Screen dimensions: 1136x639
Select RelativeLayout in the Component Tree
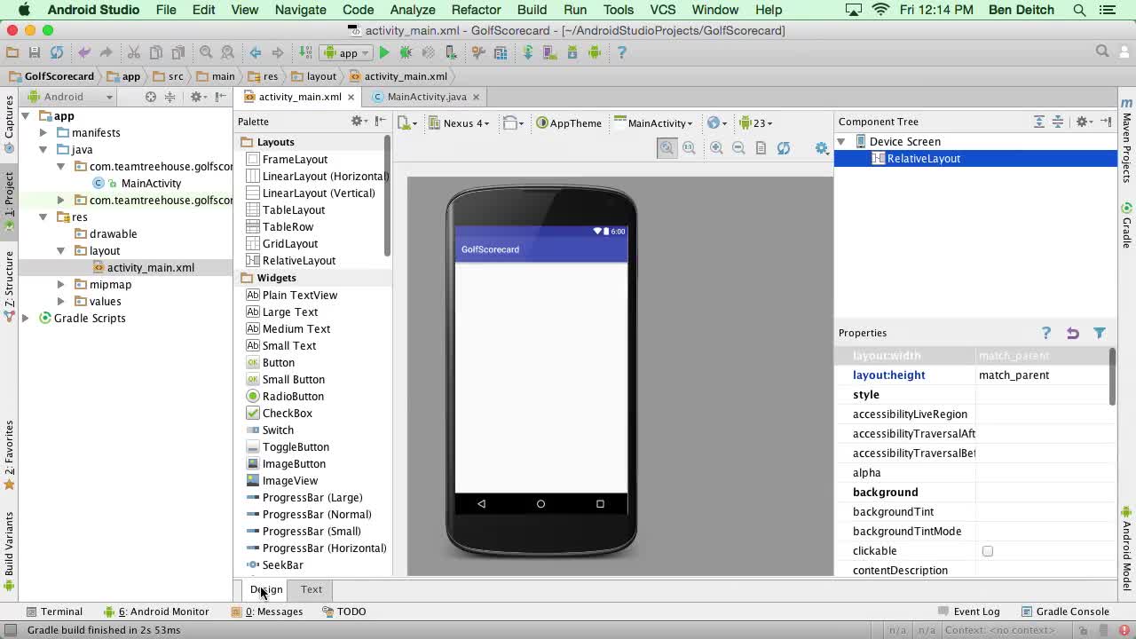tap(924, 160)
